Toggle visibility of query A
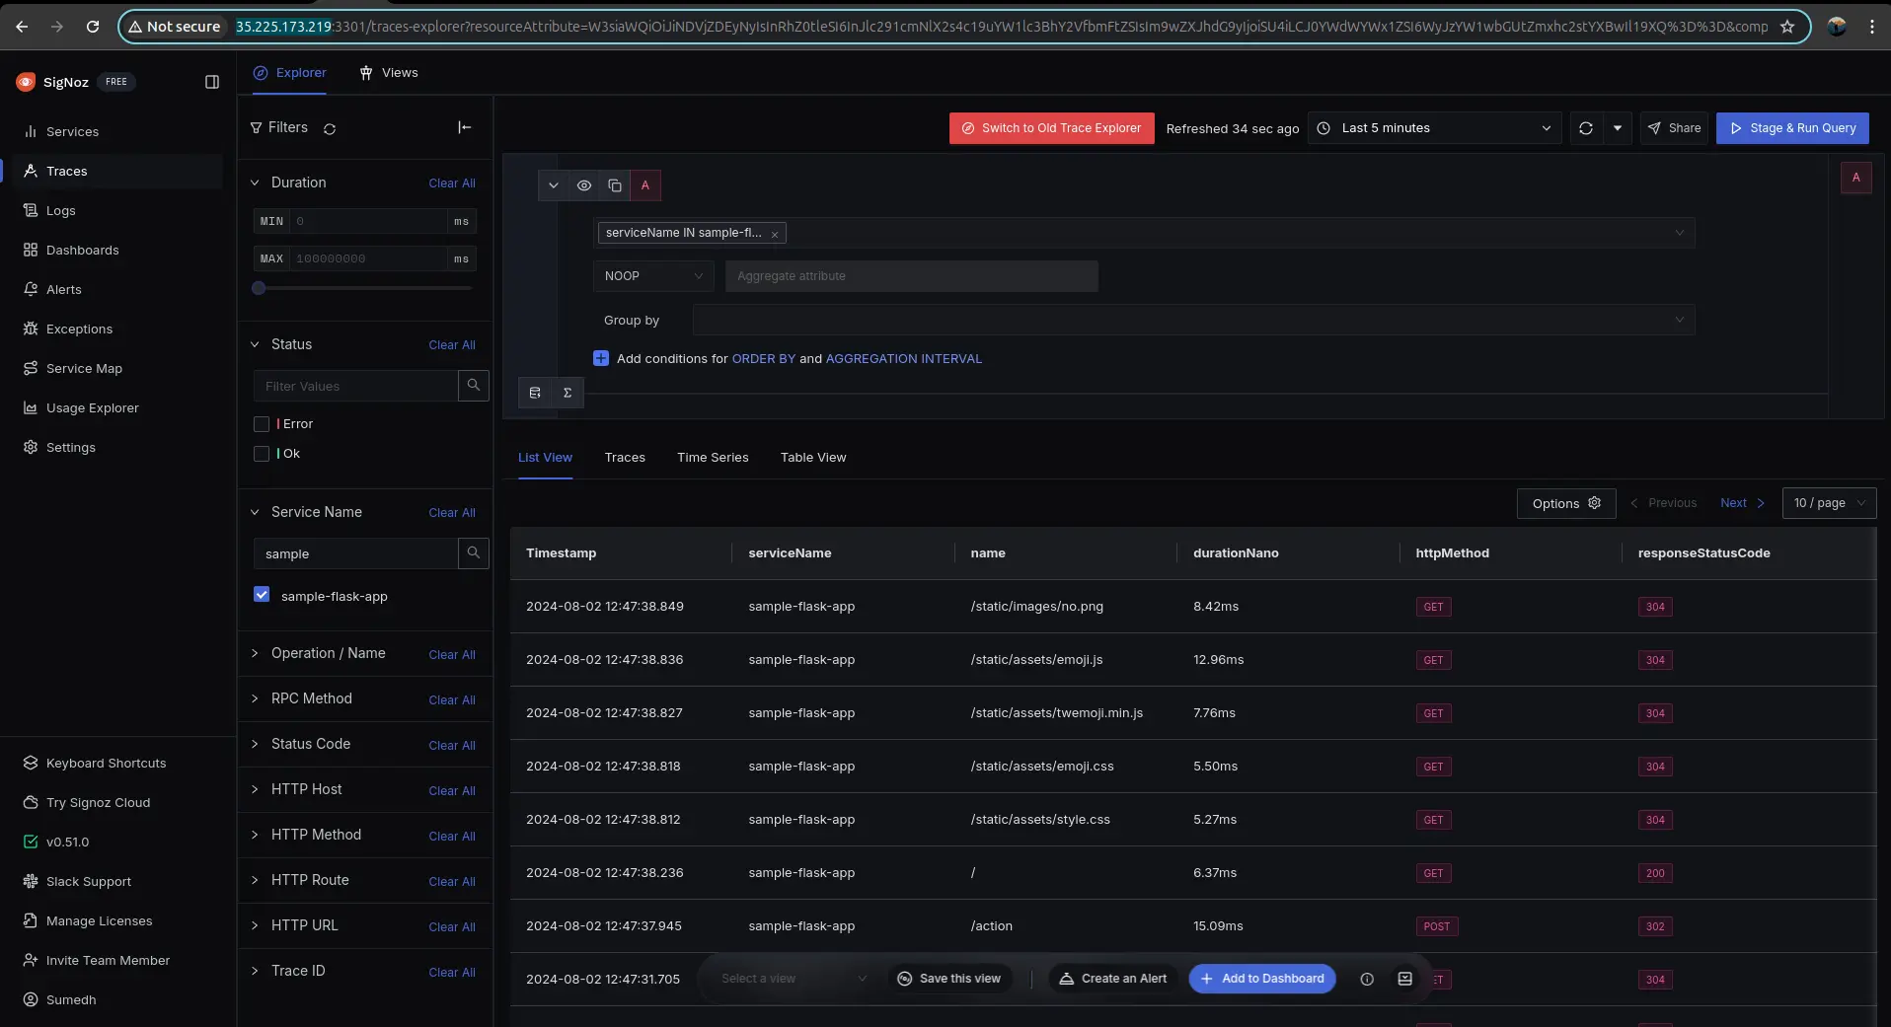The width and height of the screenshot is (1891, 1027). click(584, 185)
